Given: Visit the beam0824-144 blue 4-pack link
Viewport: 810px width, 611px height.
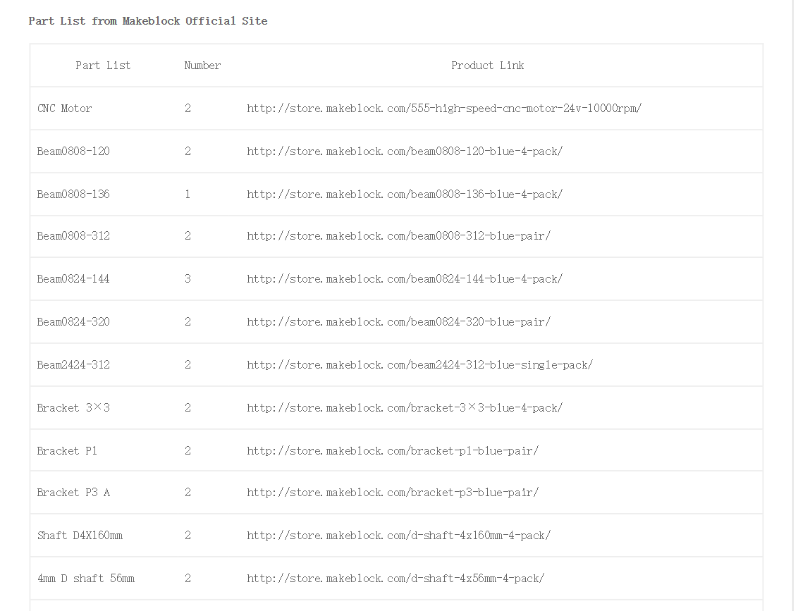Looking at the screenshot, I should click(x=404, y=279).
